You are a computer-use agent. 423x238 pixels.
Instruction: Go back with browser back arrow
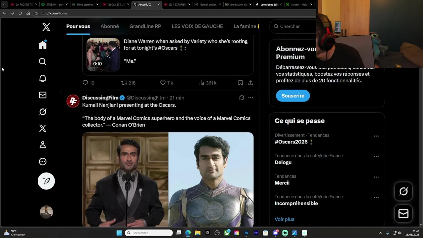pos(4,13)
